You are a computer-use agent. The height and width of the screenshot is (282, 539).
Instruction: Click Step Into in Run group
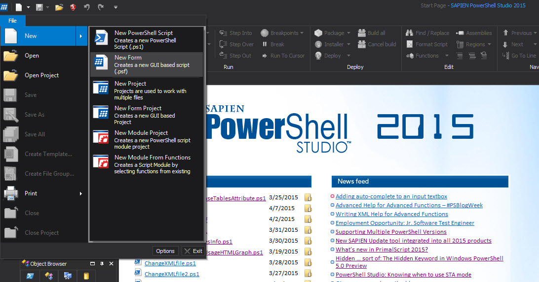[x=236, y=33]
